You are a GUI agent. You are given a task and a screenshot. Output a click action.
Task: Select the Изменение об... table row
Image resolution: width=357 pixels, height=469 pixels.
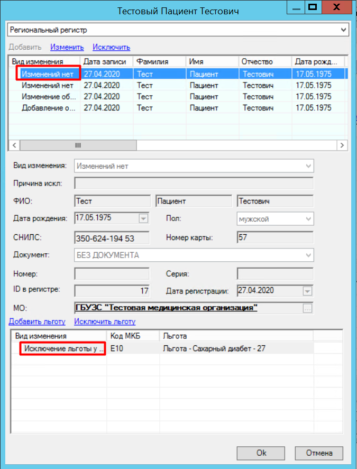(x=48, y=97)
